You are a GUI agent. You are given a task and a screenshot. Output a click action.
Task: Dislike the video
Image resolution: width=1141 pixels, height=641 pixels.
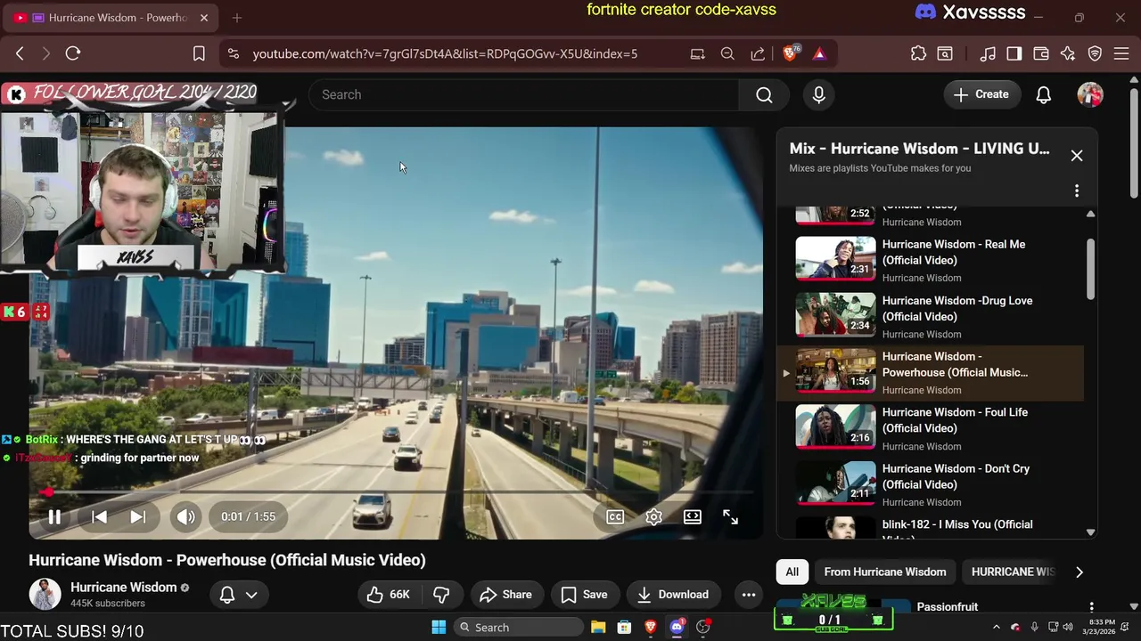click(x=441, y=595)
